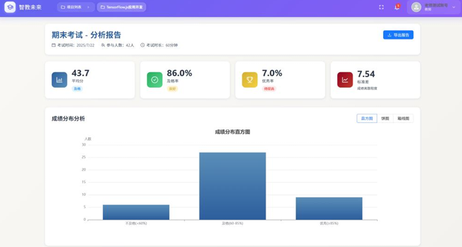Click the standard deviation value 7.54
The width and height of the screenshot is (462, 247).
coord(366,74)
